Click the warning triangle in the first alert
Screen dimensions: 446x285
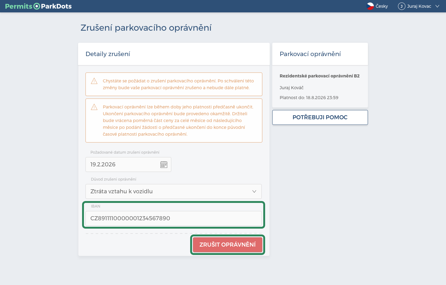click(x=94, y=81)
